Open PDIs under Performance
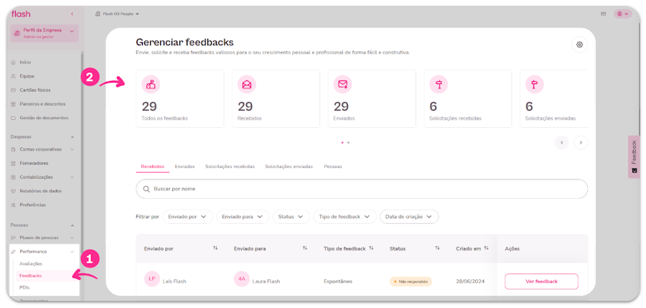Image resolution: width=646 pixels, height=308 pixels. click(24, 287)
